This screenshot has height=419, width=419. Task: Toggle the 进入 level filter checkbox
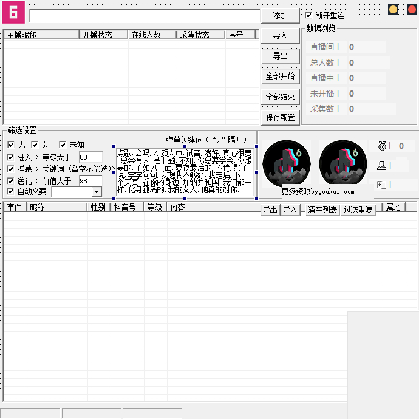pos(10,157)
